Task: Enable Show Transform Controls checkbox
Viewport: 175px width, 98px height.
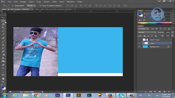Action: point(40,6)
